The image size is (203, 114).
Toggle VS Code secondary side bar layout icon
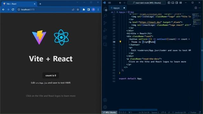(x=177, y=3)
